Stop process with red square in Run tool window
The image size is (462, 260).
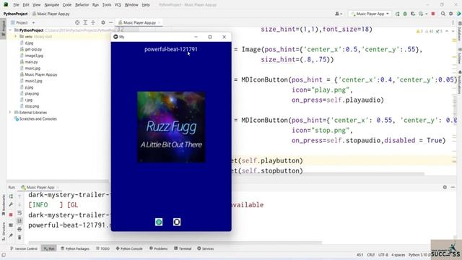pyautogui.click(x=12, y=214)
